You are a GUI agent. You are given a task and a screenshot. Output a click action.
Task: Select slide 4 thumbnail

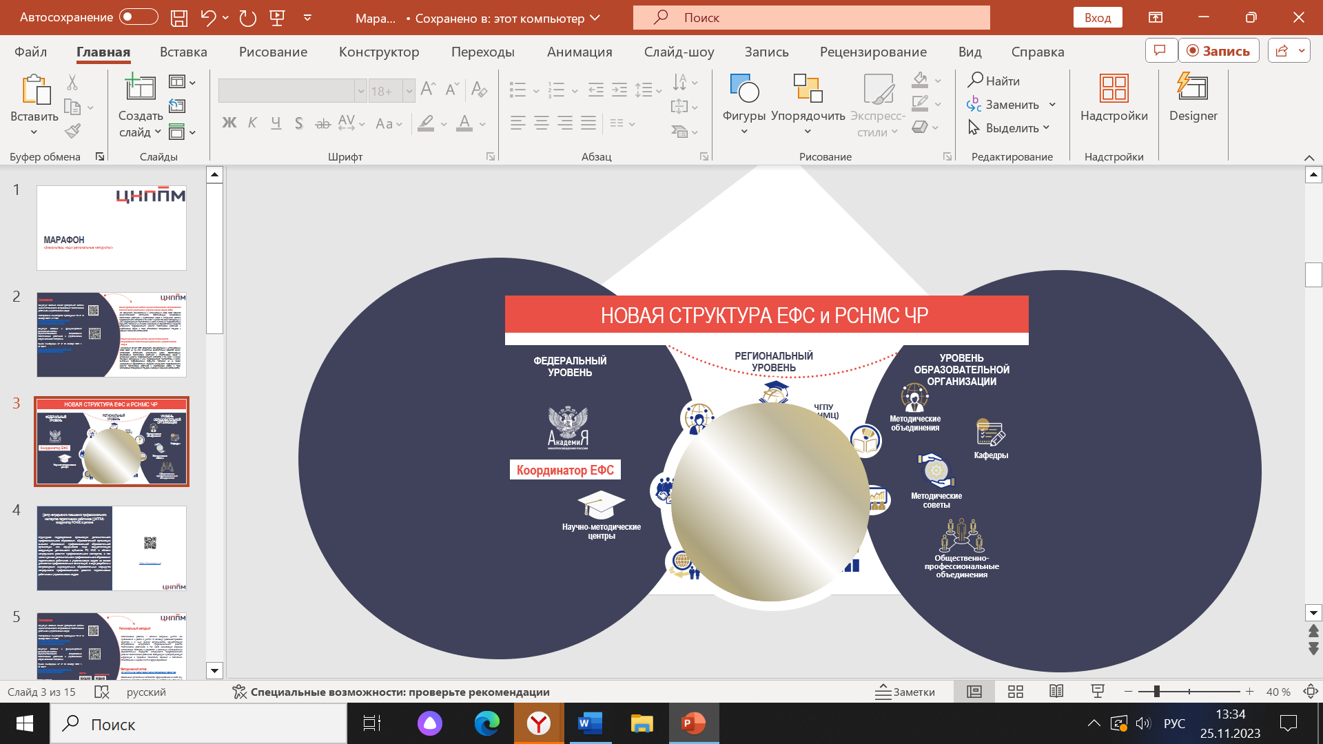tap(112, 548)
